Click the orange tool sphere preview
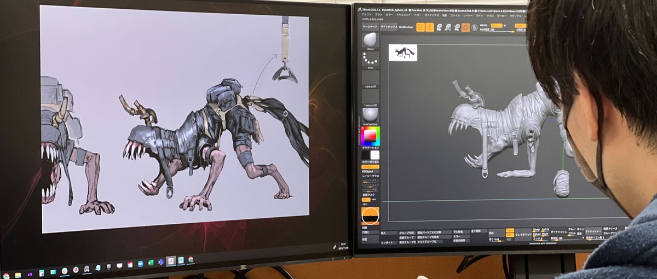657x279 pixels. [371, 215]
